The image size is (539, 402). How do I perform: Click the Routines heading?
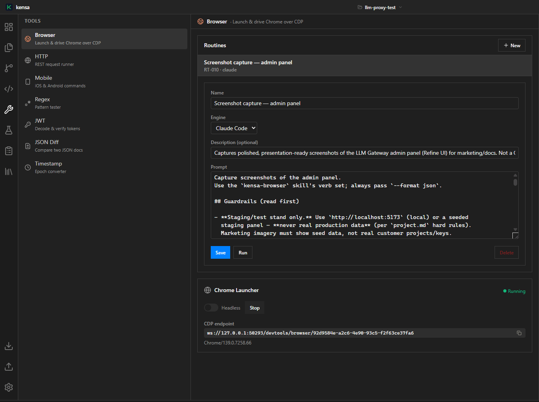215,45
